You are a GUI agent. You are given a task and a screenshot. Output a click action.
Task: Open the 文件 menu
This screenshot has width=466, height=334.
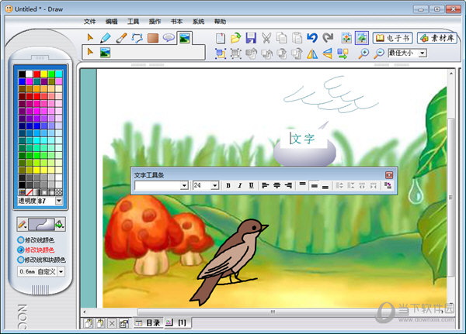click(x=89, y=22)
